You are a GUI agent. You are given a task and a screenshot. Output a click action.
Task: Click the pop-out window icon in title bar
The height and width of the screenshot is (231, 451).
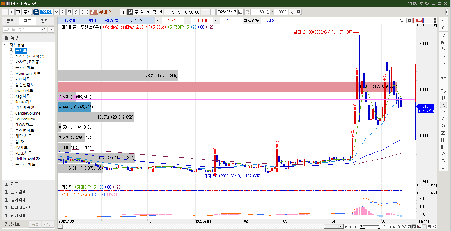(x=410, y=3)
